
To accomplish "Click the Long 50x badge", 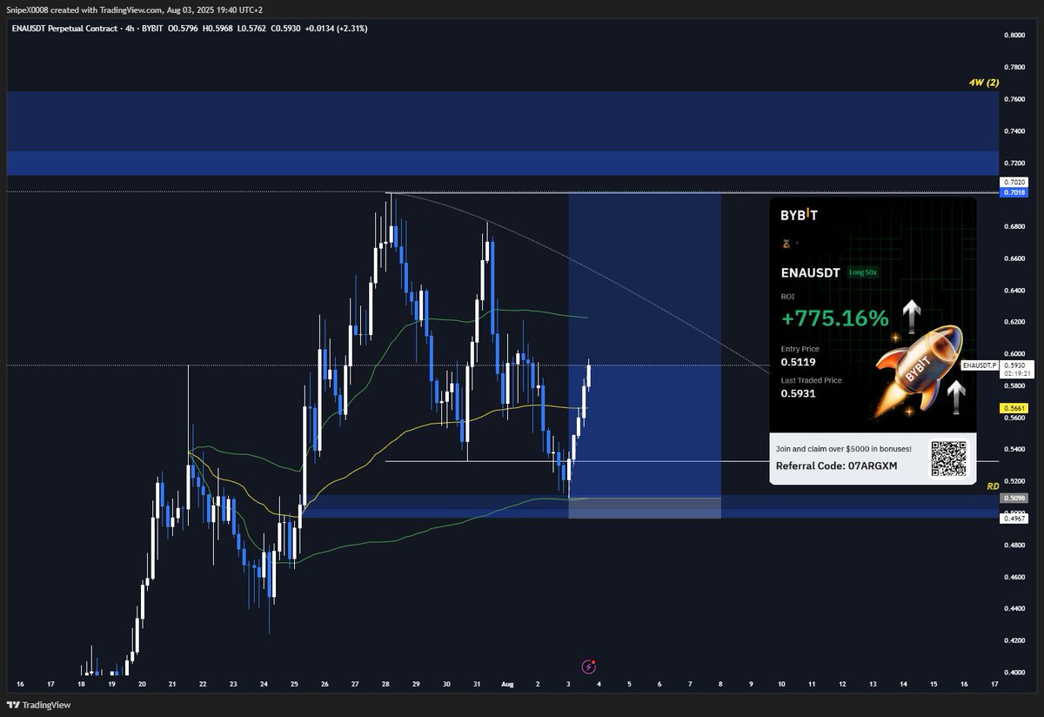I will pos(863,272).
